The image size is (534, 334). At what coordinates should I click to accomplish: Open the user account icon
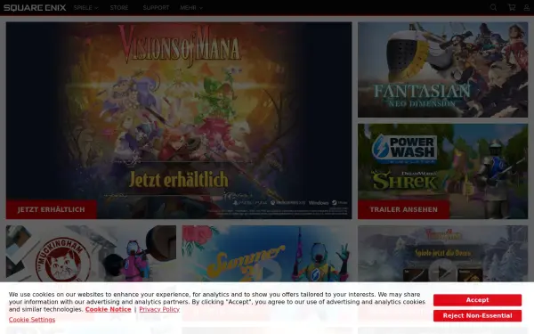pyautogui.click(x=527, y=7)
